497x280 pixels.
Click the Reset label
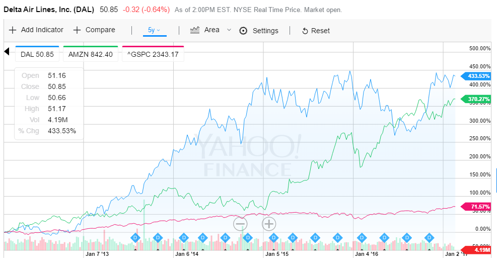320,31
